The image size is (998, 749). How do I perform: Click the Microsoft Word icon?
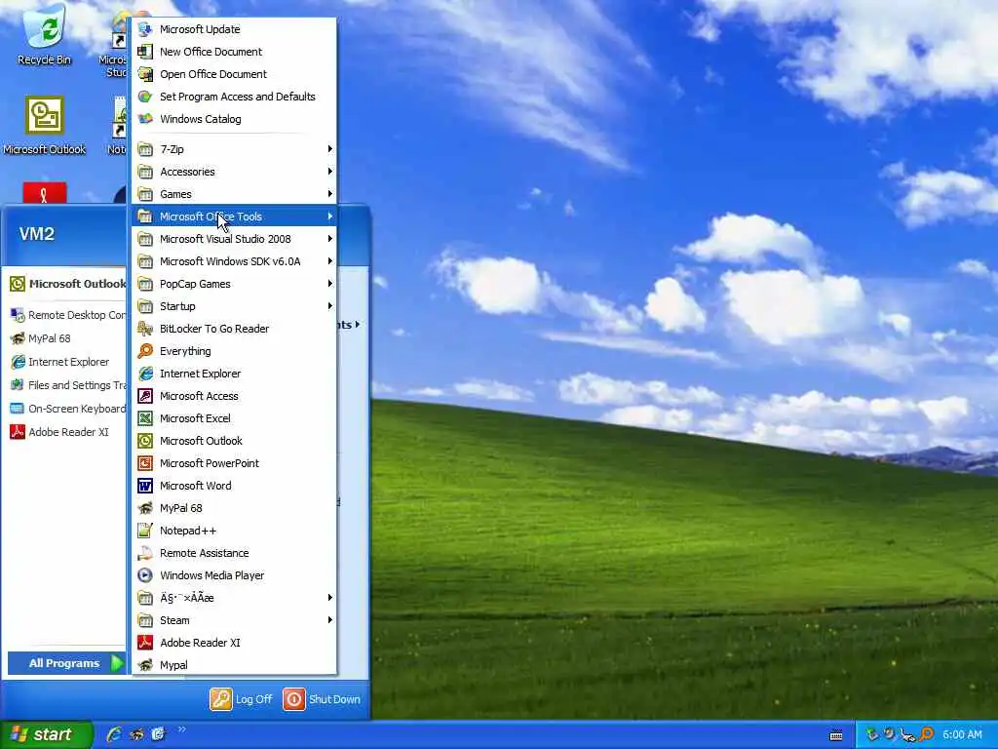pos(145,486)
